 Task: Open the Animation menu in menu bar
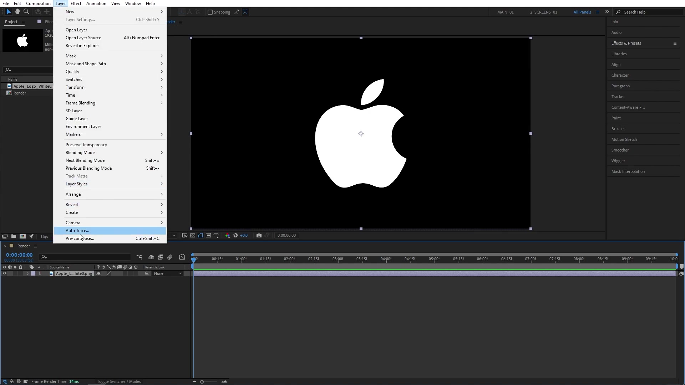[x=96, y=4]
